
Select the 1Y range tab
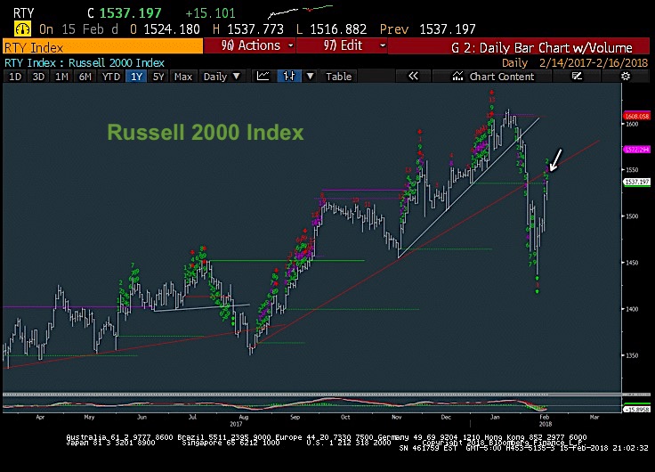click(136, 77)
